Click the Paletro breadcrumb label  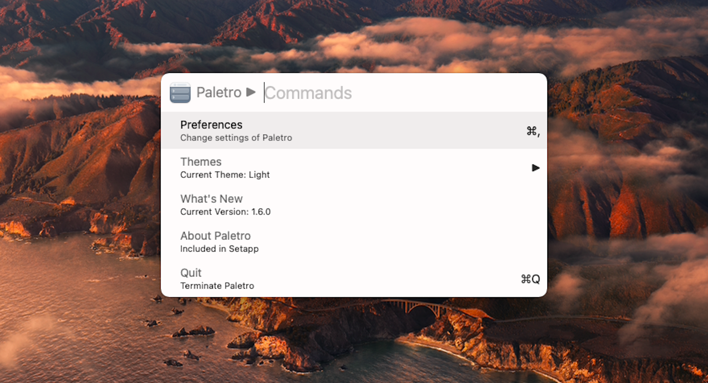[219, 92]
